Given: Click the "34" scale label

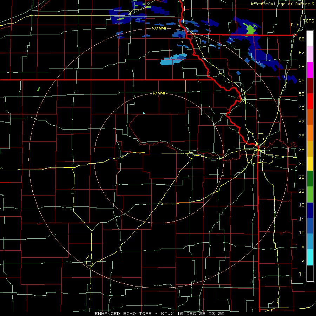Looking at the screenshot, I should pos(302,149).
